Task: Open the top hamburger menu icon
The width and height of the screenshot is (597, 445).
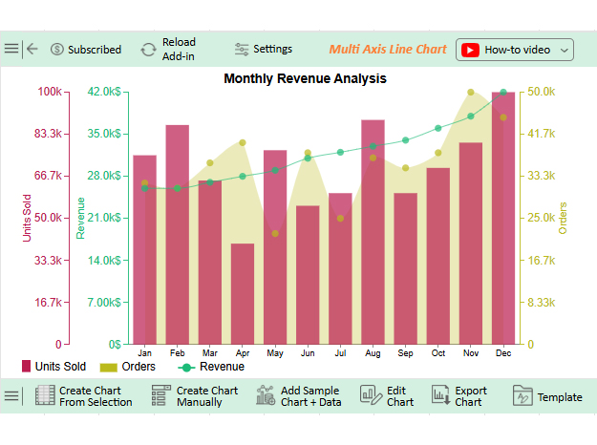Action: pyautogui.click(x=11, y=49)
